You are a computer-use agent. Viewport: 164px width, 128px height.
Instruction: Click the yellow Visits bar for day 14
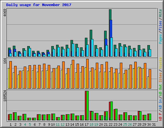pyautogui.click(x=71, y=76)
